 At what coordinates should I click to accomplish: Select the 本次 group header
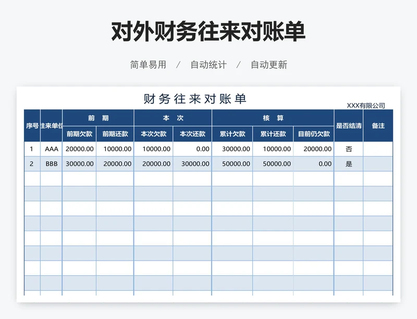tap(173, 118)
